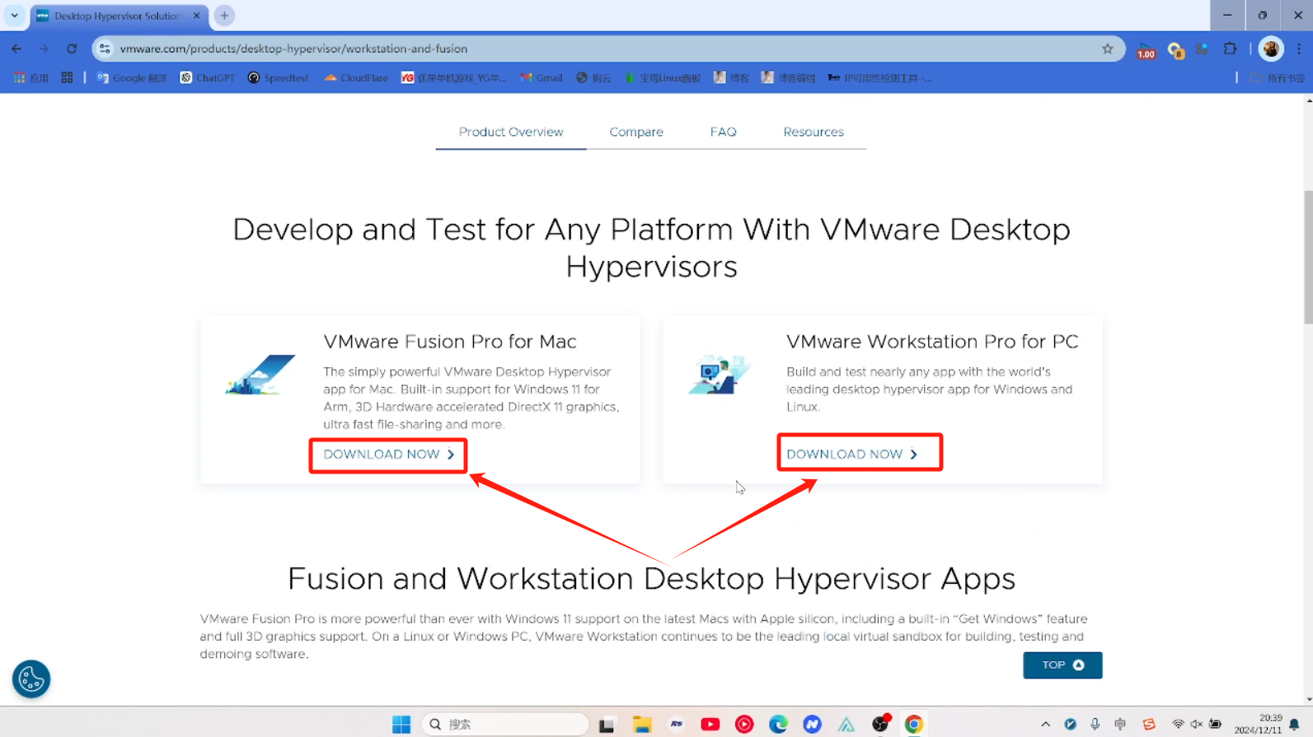Open the site information icon in address bar
1313x737 pixels.
point(105,49)
